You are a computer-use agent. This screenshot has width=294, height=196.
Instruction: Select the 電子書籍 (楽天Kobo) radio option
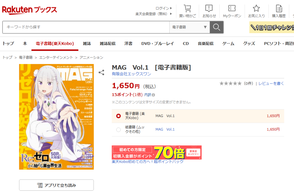118,116
